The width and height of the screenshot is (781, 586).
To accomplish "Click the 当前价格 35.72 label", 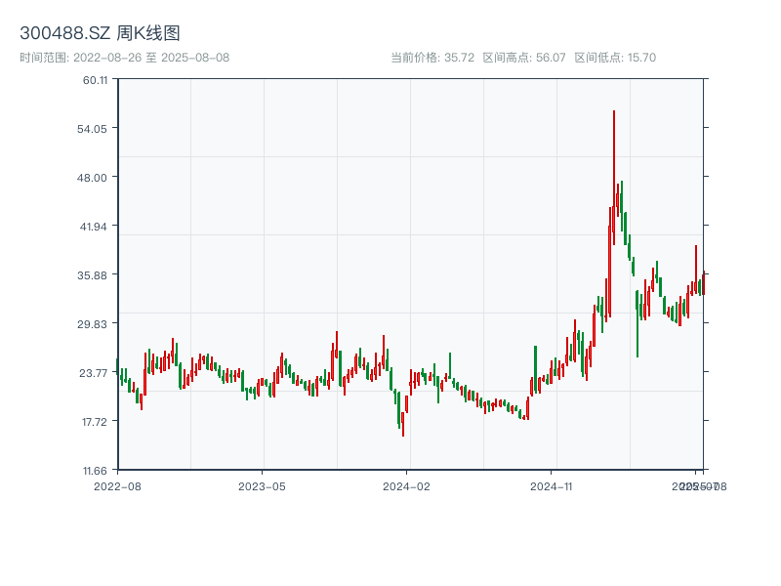I will tap(432, 58).
